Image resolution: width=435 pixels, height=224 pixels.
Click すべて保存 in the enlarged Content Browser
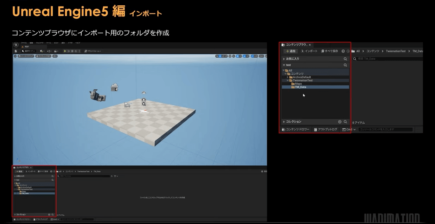click(329, 51)
